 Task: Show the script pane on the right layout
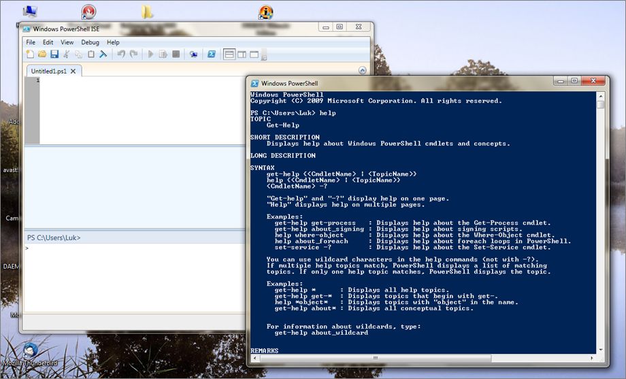[x=242, y=54]
